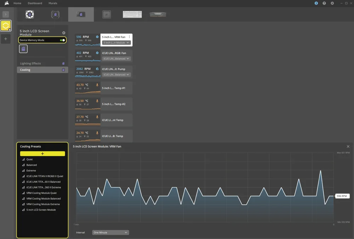Open the Interval One Minute dropdown
This screenshot has height=239, width=354.
(x=110, y=233)
